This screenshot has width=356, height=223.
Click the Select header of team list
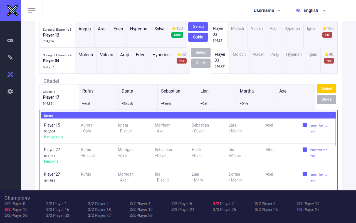tap(48, 115)
